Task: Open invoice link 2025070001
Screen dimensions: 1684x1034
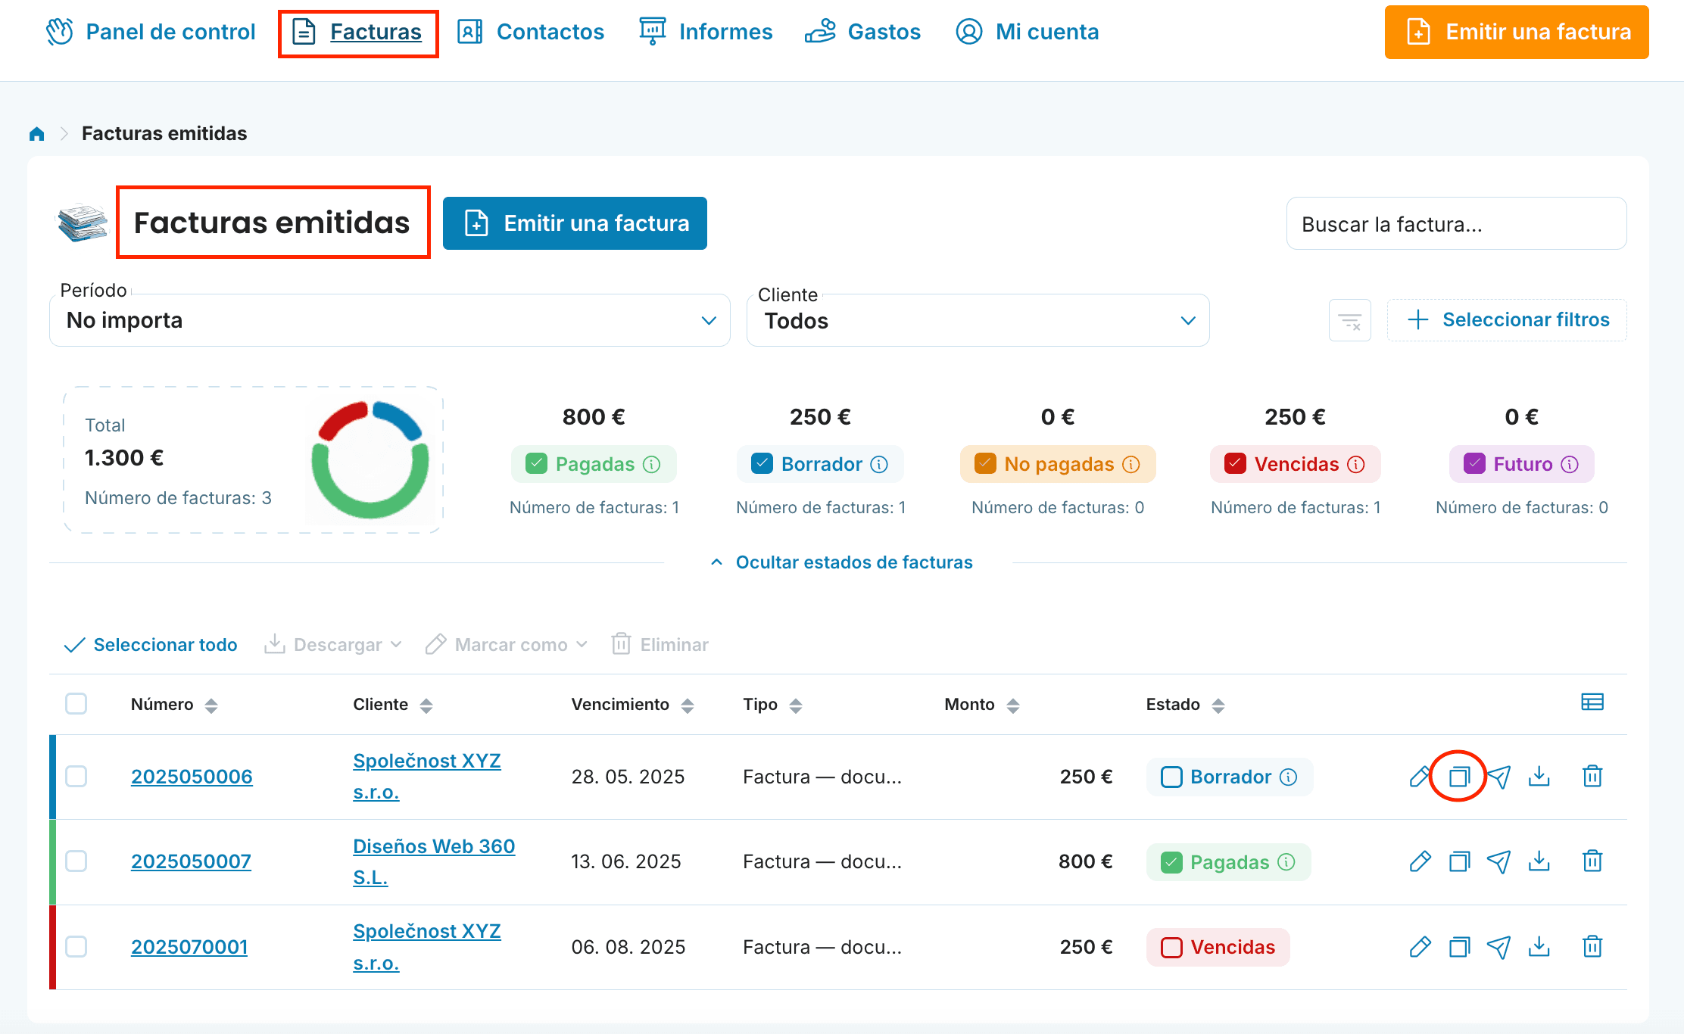Action: coord(189,947)
